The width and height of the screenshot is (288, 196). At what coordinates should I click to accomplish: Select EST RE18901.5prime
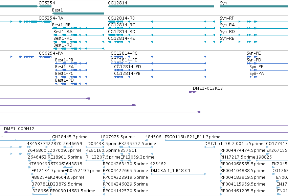pyautogui.click(x=65, y=157)
